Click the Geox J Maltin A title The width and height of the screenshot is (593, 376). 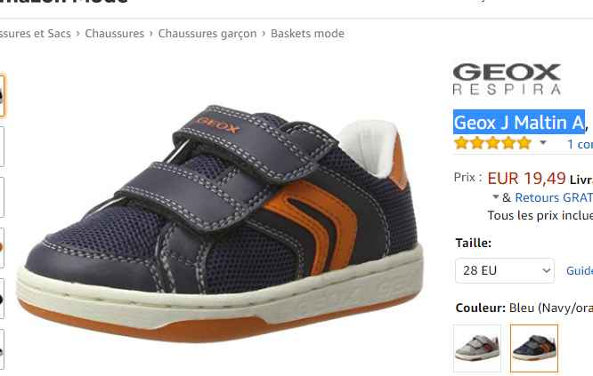click(x=519, y=123)
